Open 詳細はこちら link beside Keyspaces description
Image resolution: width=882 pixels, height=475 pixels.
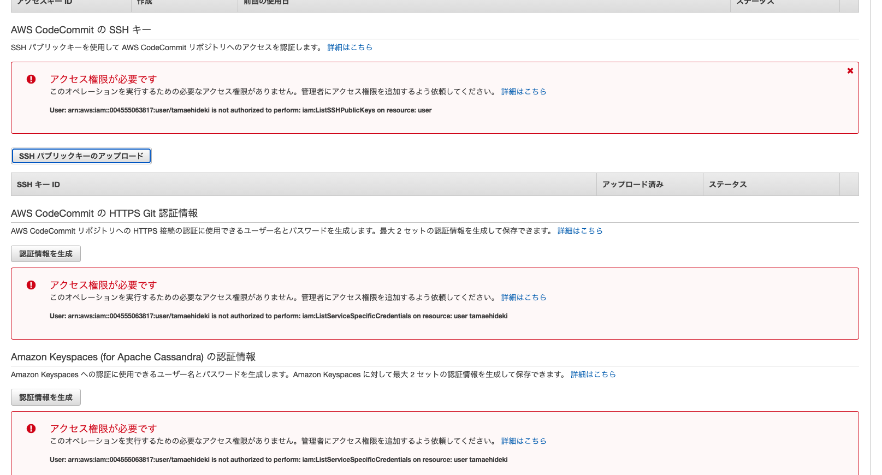point(593,375)
